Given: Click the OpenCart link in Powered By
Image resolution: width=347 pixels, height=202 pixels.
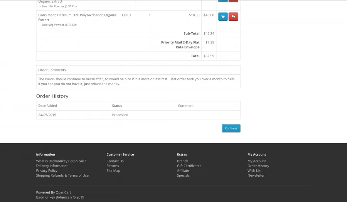Looking at the screenshot, I should pos(63,192).
